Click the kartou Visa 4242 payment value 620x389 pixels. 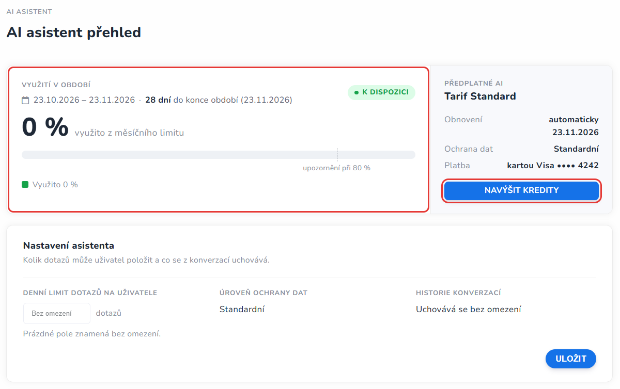553,166
